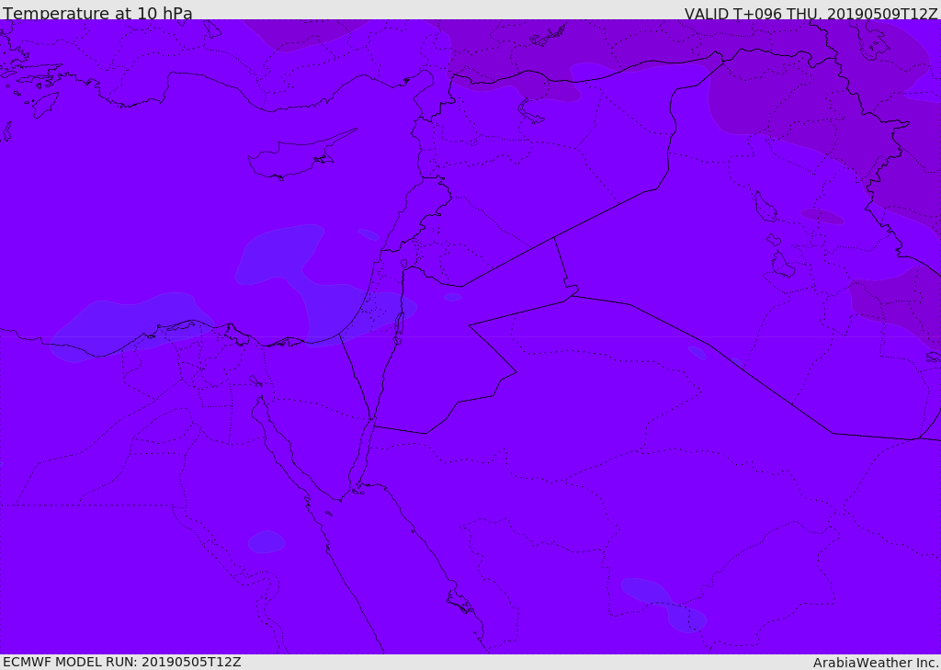Click the 'VALID T+096 THU. 20190509T12Z' label

[x=811, y=13]
